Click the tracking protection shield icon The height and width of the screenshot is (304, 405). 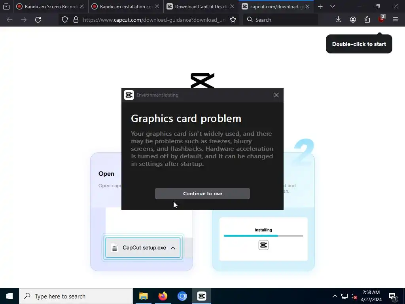click(x=65, y=20)
